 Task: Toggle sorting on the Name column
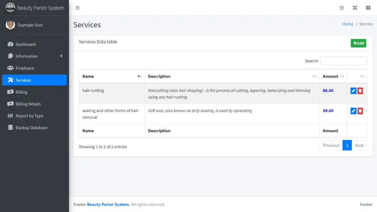[88, 76]
